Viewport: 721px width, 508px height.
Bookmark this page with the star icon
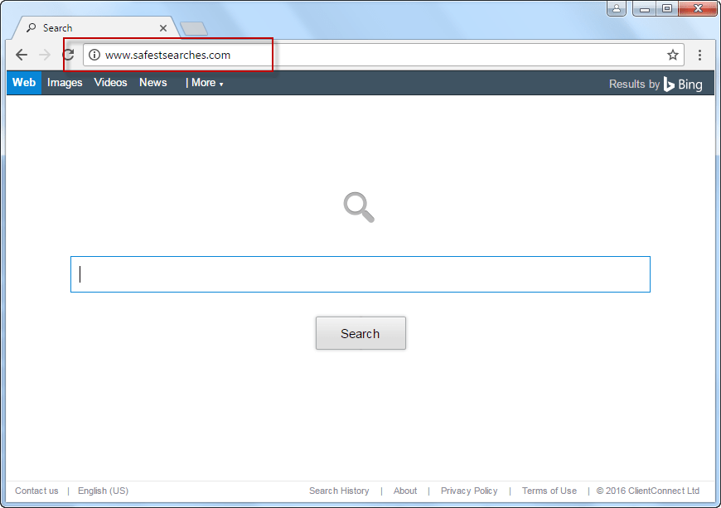pyautogui.click(x=673, y=56)
